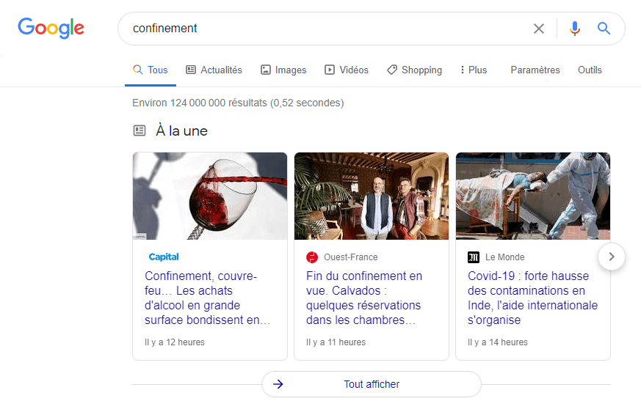
Task: Click the Capital source logo
Action: [x=164, y=257]
